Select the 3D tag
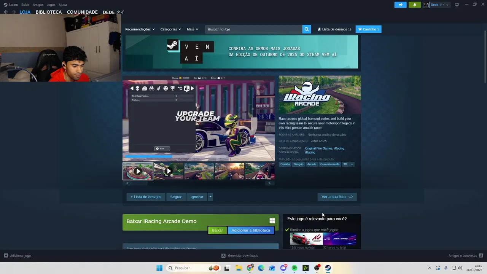The height and width of the screenshot is (274, 487). (x=345, y=164)
